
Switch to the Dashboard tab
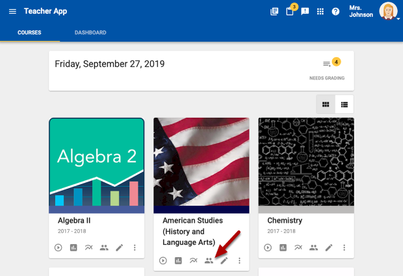(x=90, y=33)
